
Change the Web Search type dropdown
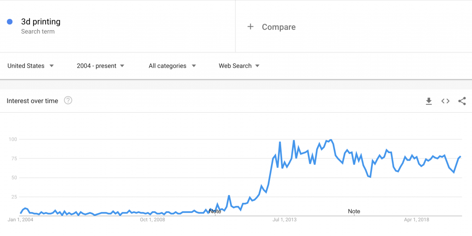click(239, 66)
